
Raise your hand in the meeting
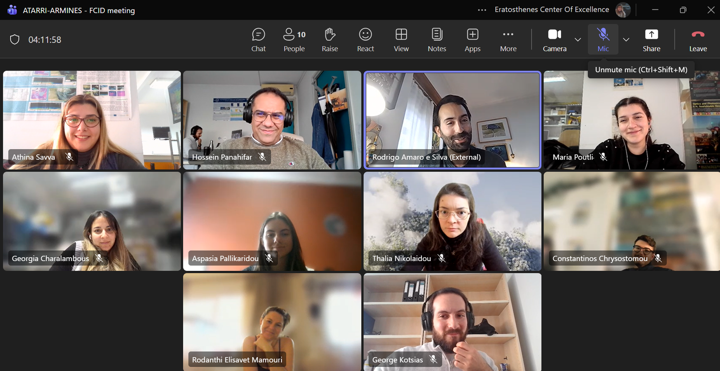click(330, 40)
